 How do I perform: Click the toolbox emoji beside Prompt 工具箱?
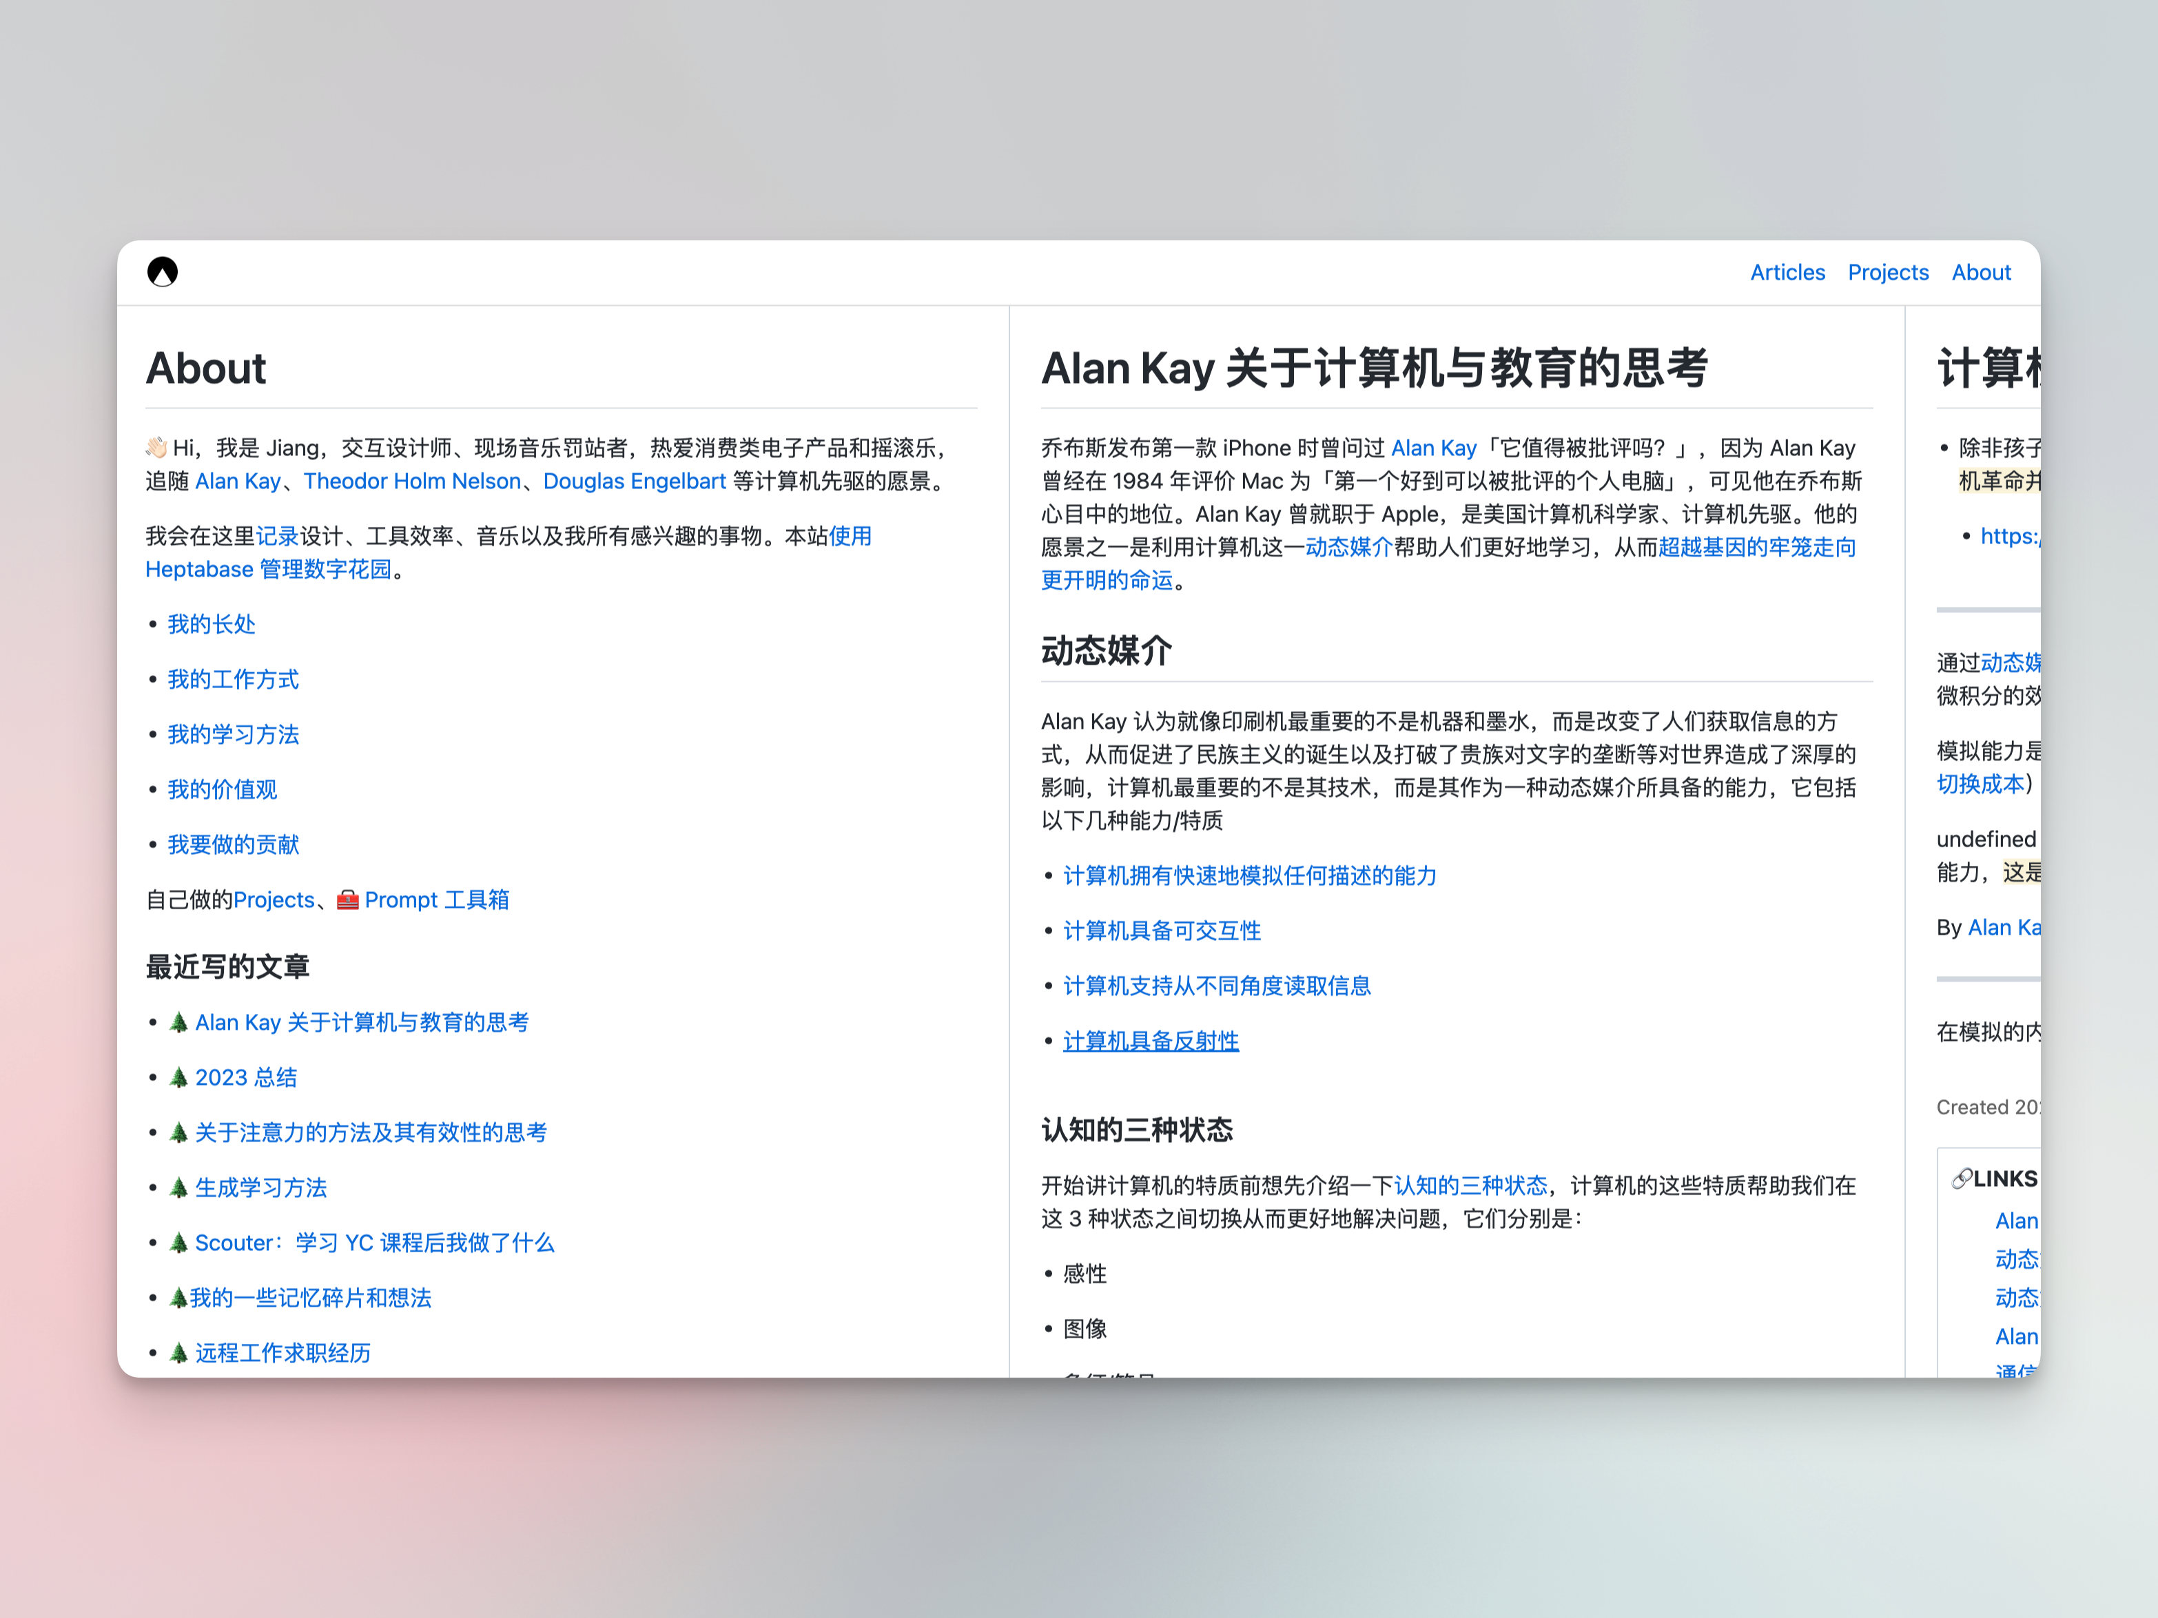pos(347,899)
